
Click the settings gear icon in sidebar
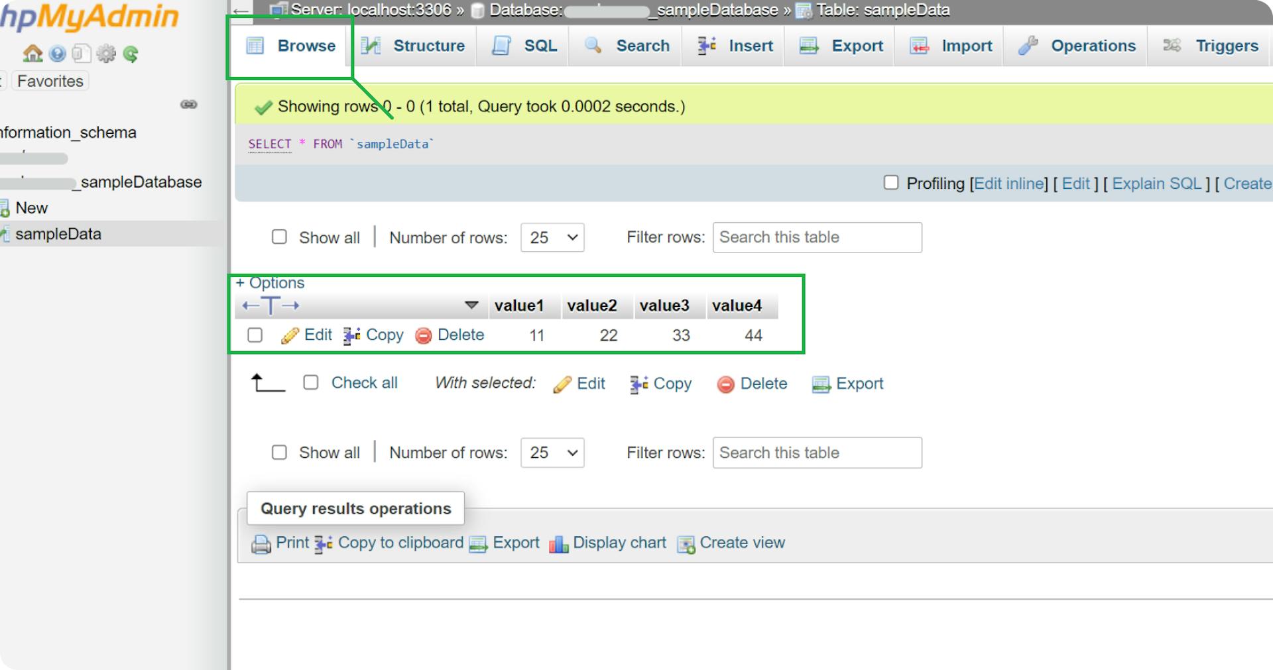[x=106, y=54]
